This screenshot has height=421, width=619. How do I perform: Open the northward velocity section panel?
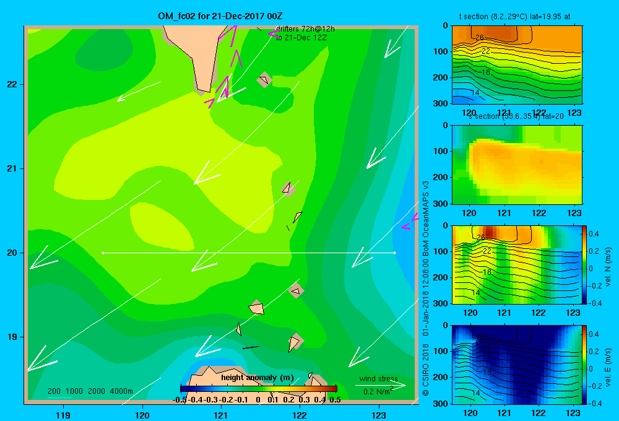[517, 264]
